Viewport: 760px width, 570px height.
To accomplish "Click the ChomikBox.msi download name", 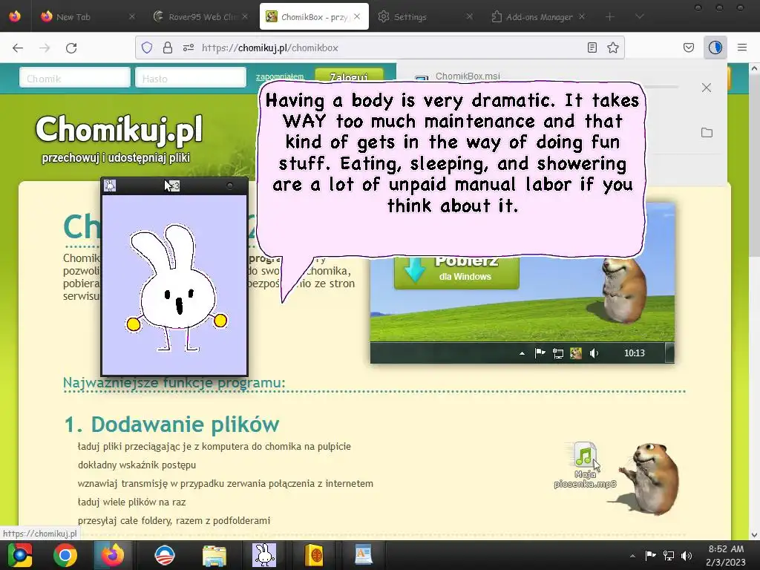I will 468,76.
